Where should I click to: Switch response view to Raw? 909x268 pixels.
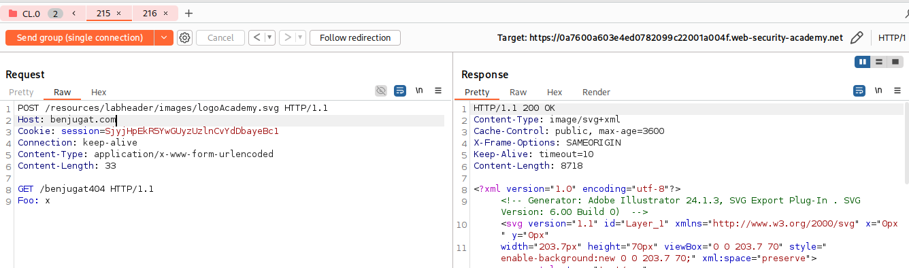coord(518,92)
